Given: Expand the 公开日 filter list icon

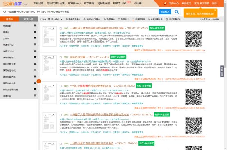Looking at the screenshot, I should pos(35,38).
